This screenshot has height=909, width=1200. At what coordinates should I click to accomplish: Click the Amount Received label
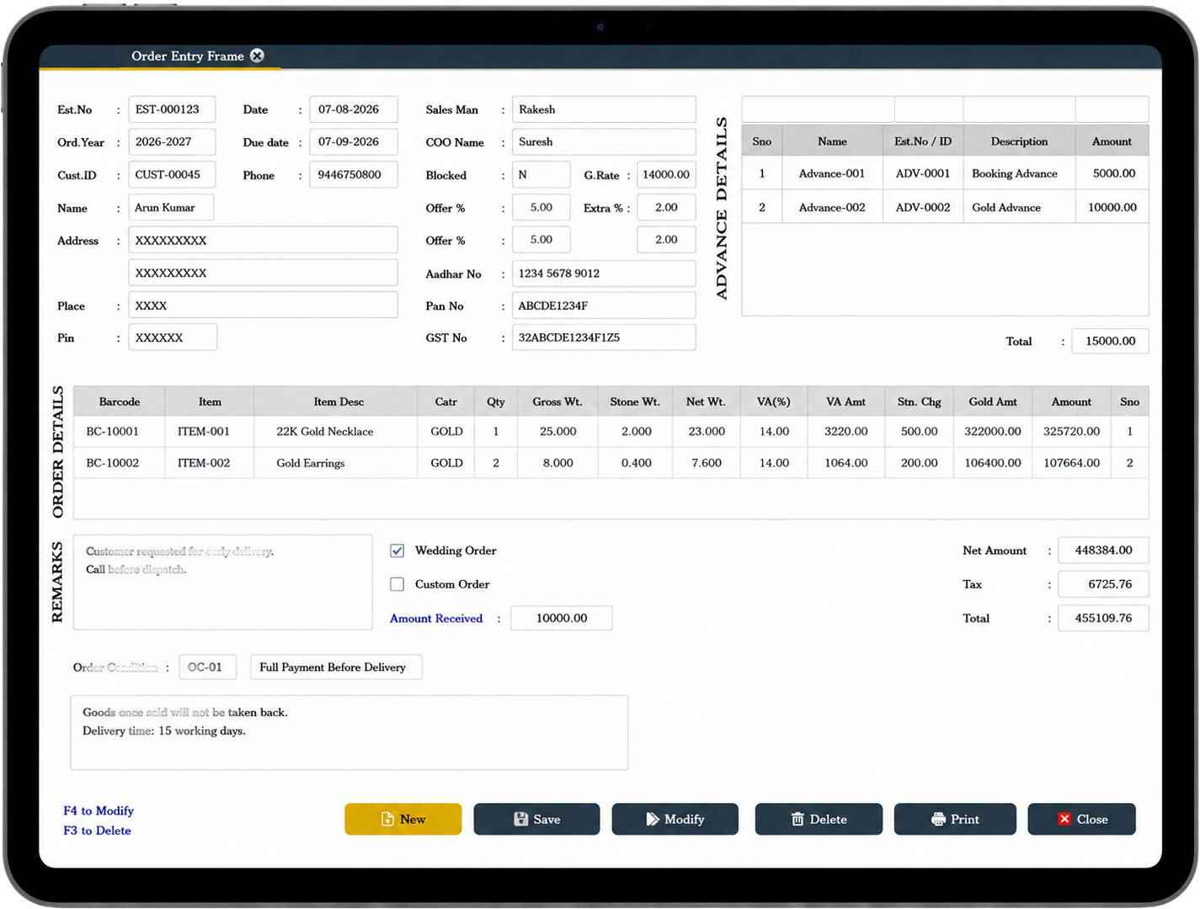[436, 619]
